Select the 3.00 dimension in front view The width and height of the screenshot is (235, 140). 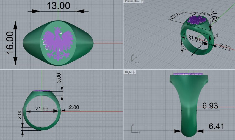[59, 78]
